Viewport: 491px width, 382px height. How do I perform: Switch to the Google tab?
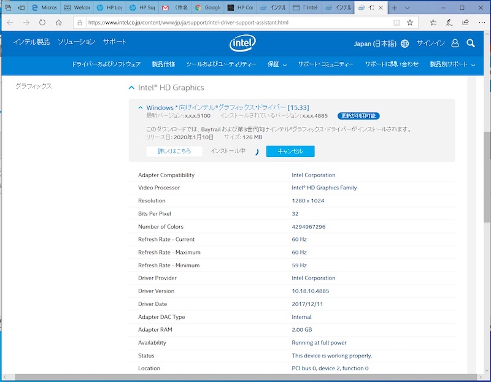coord(207,8)
